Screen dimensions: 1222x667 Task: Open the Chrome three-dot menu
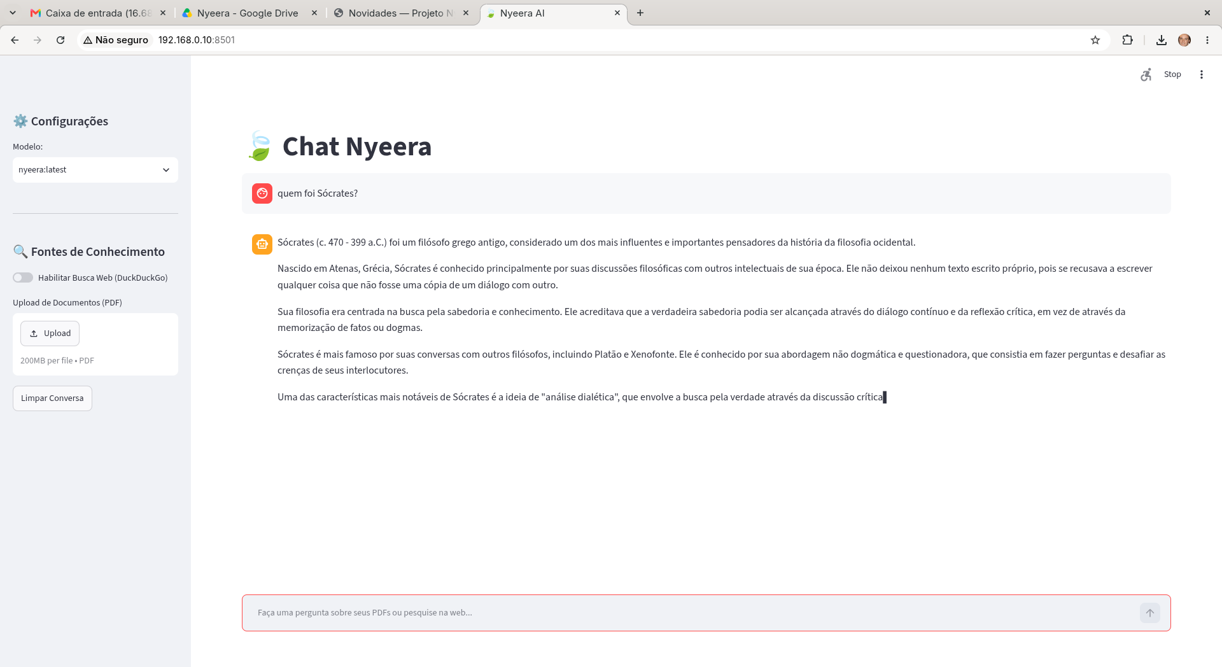coord(1207,40)
